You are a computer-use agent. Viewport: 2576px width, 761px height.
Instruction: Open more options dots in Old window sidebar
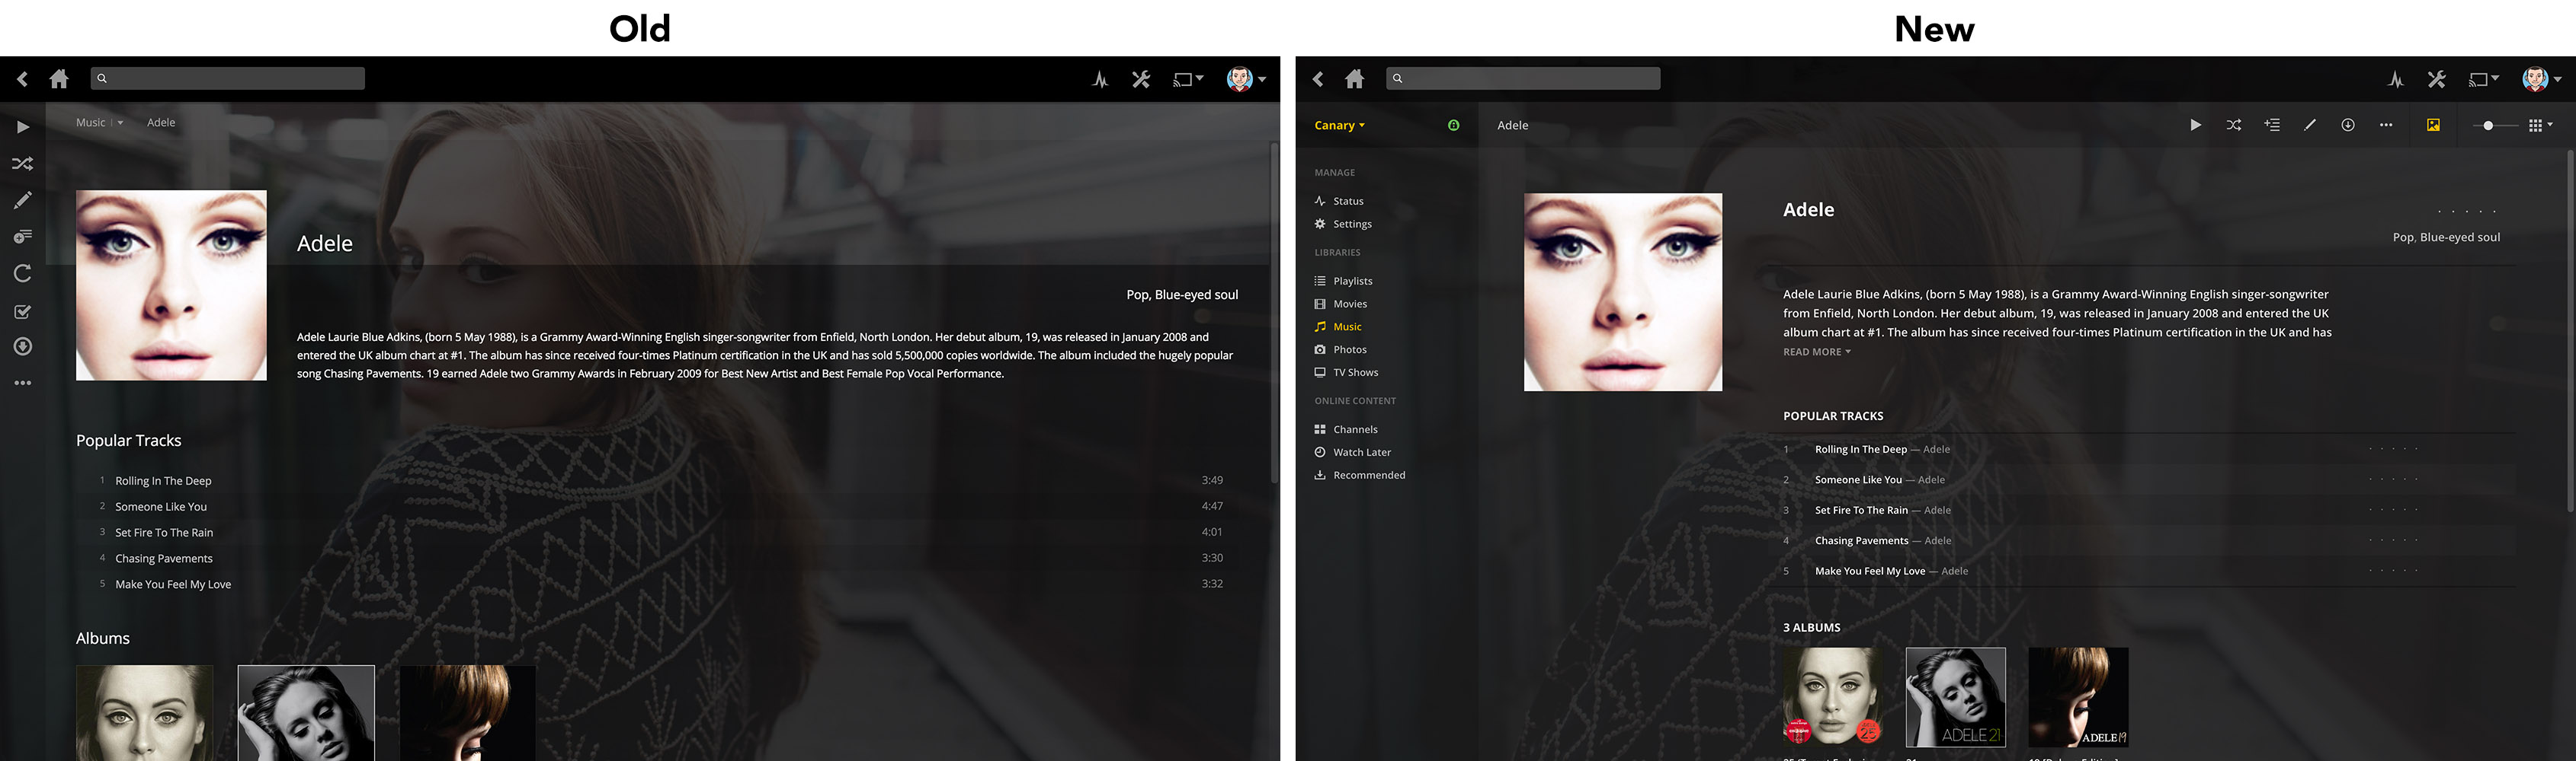tap(22, 383)
